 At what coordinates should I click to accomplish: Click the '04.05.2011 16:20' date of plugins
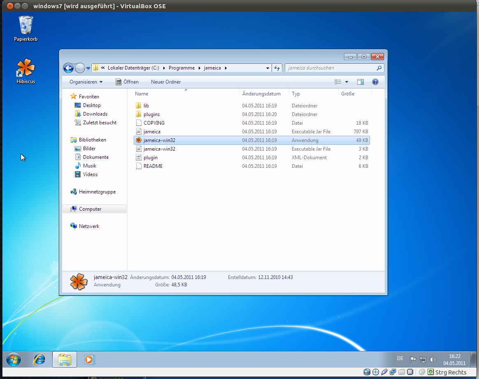[259, 114]
